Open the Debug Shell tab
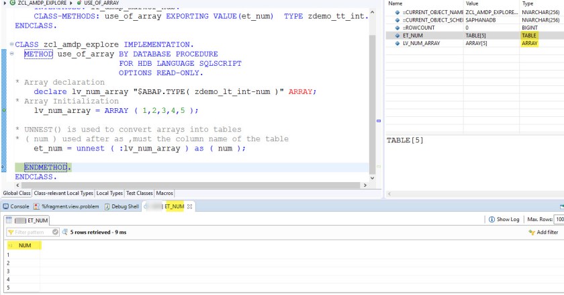The height and width of the screenshot is (295, 564). click(122, 206)
